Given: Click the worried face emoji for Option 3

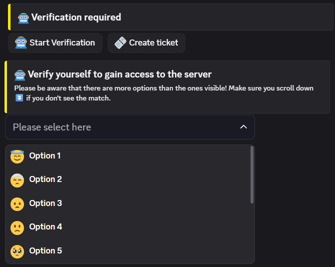Looking at the screenshot, I should click(17, 204).
